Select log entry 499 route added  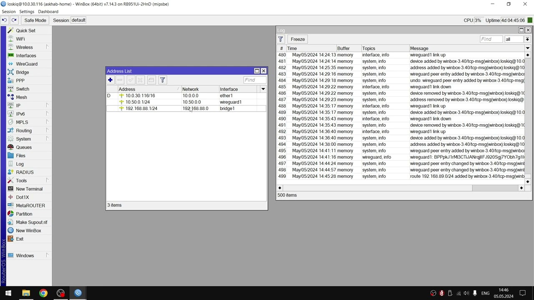400,176
